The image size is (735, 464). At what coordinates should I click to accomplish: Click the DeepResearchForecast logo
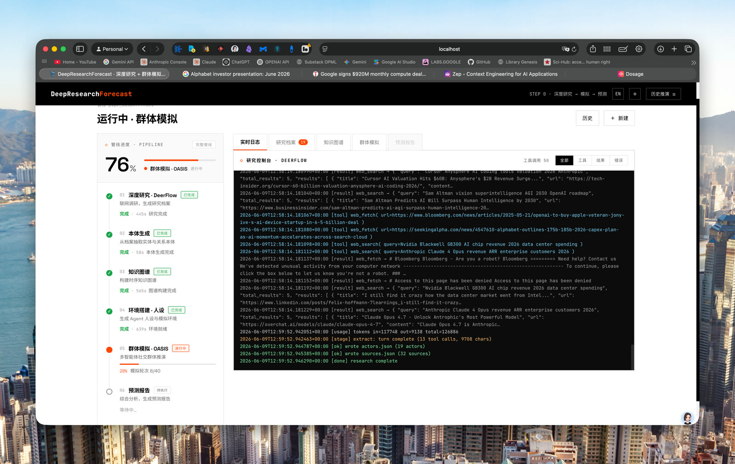[x=91, y=94]
